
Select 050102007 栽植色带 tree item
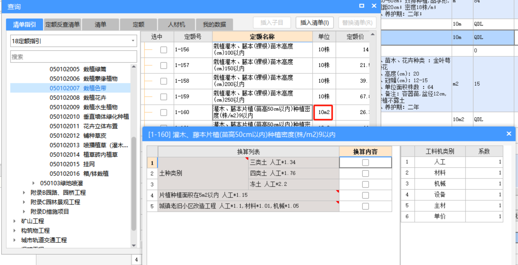pos(78,88)
